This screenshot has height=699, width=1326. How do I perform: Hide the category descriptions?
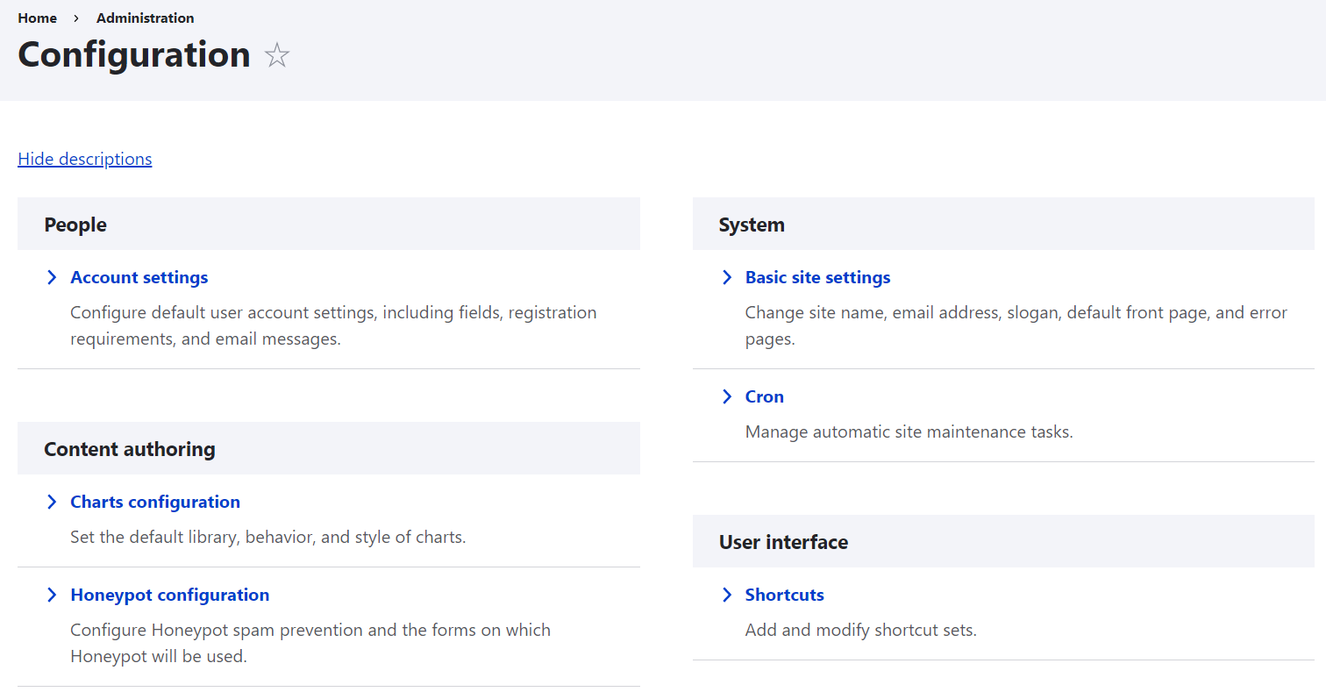pos(84,159)
